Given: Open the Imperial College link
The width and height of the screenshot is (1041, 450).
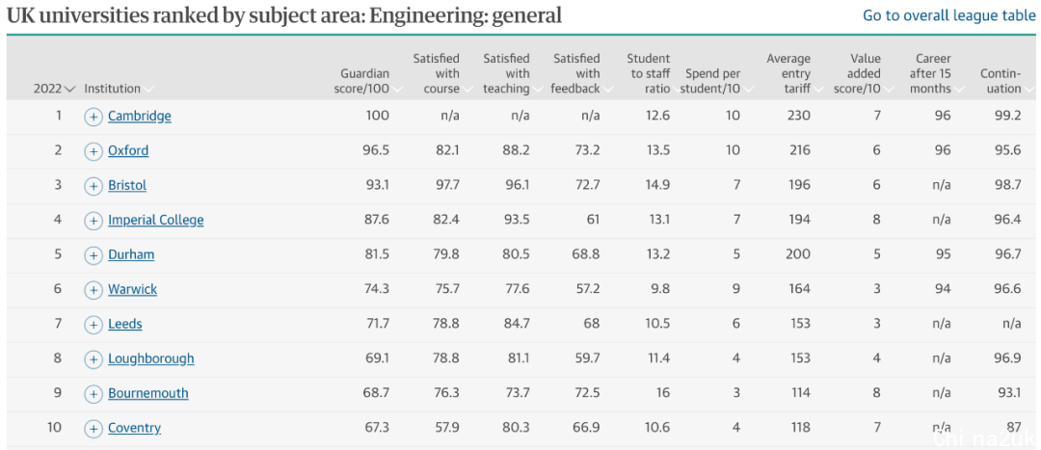Looking at the screenshot, I should pyautogui.click(x=155, y=221).
